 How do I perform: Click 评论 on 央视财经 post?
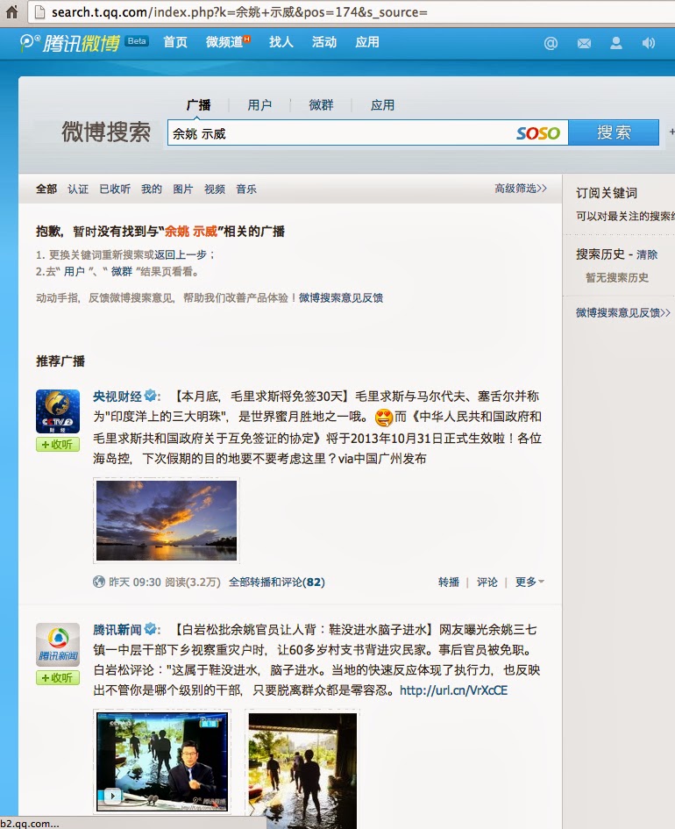point(487,582)
